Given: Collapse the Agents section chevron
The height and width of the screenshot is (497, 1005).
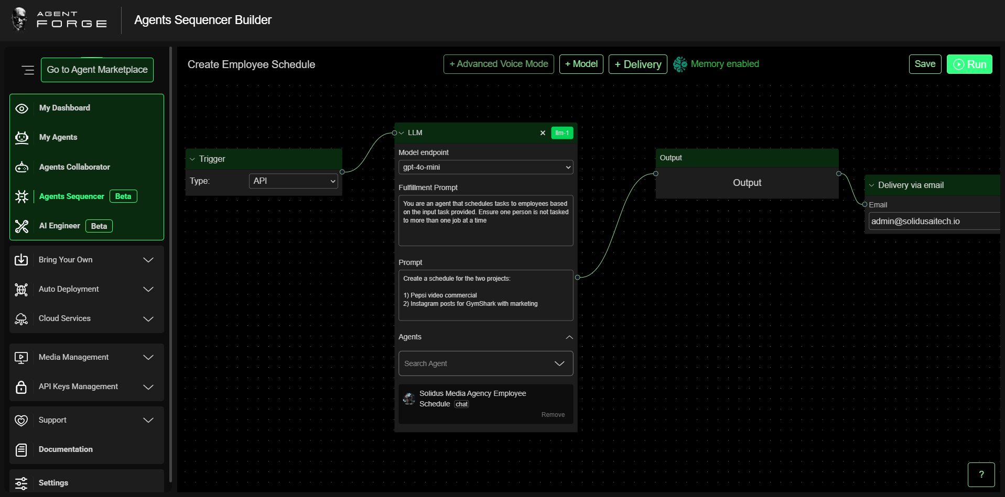Looking at the screenshot, I should click(569, 337).
